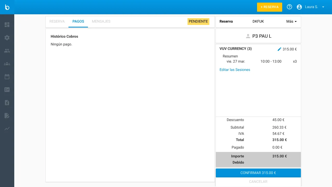Image resolution: width=332 pixels, height=187 pixels.
Task: Open the calendar icon in the sidebar
Action: [x=7, y=77]
